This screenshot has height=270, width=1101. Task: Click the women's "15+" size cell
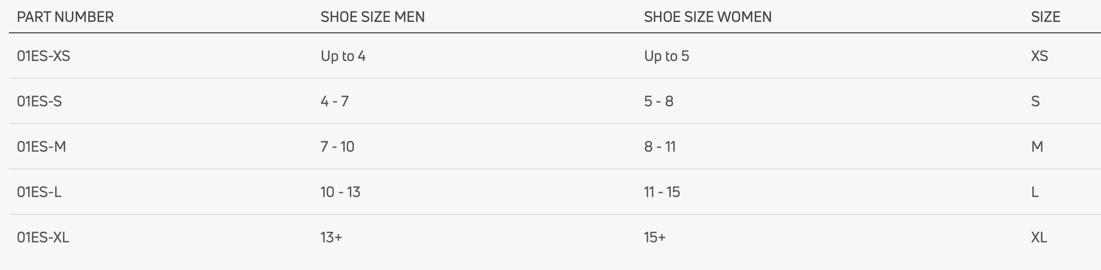coord(654,237)
